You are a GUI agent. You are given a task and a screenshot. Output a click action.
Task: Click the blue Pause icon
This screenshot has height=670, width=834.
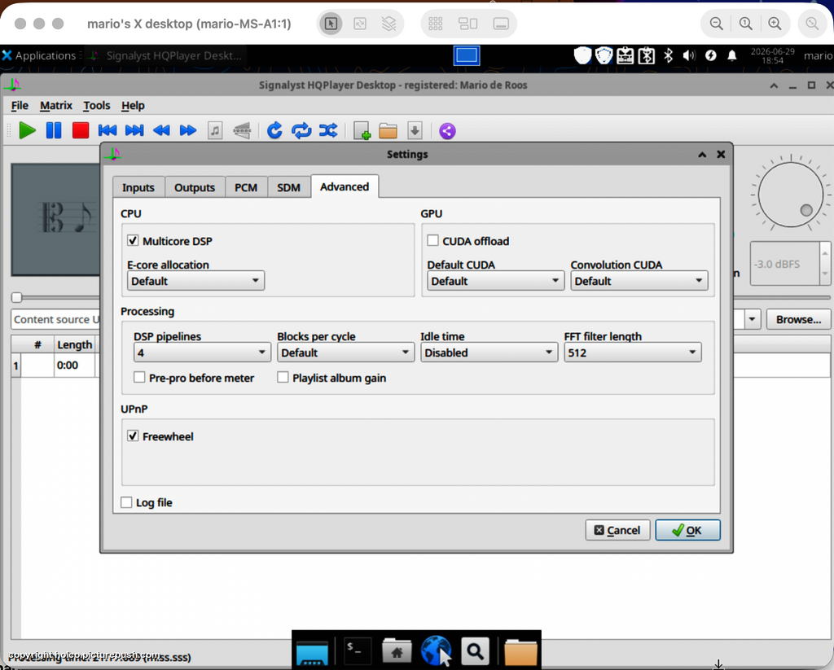pyautogui.click(x=54, y=130)
